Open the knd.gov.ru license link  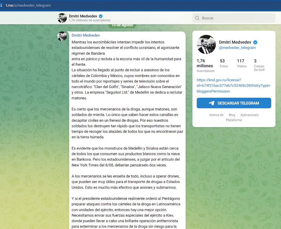coord(233,85)
